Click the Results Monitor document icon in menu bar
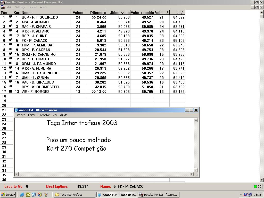This screenshot has height=198, width=264. point(3,7)
